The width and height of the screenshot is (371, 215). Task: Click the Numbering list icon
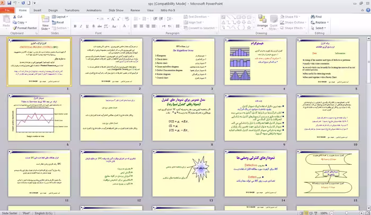pos(145,19)
